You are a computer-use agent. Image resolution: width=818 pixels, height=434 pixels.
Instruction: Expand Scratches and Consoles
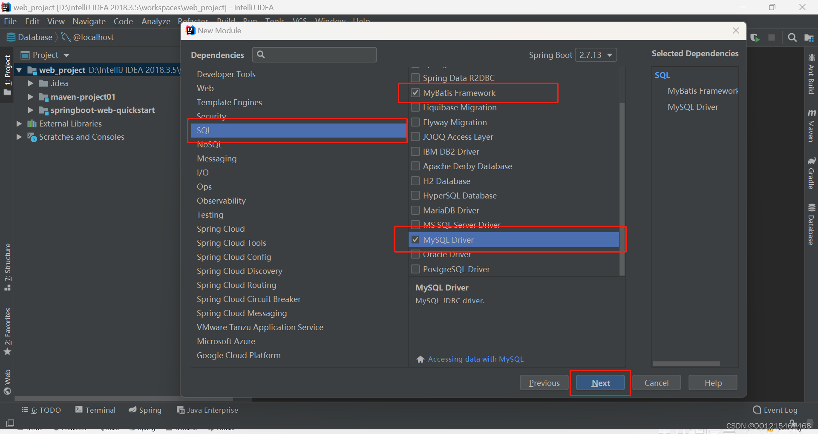coord(19,137)
